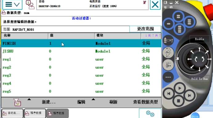
Task: Toggle motion mode reorient/linear button
Action: pyautogui.click(x=168, y=53)
